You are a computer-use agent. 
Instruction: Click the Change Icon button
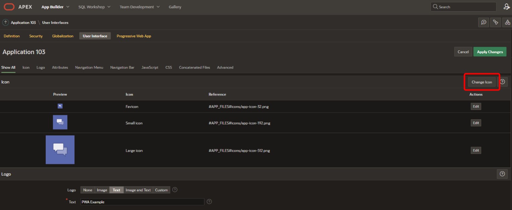tap(482, 82)
